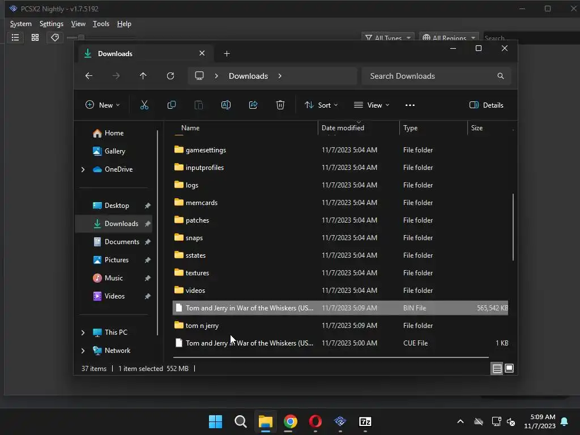Expand the OneDrive tree node

click(x=83, y=169)
